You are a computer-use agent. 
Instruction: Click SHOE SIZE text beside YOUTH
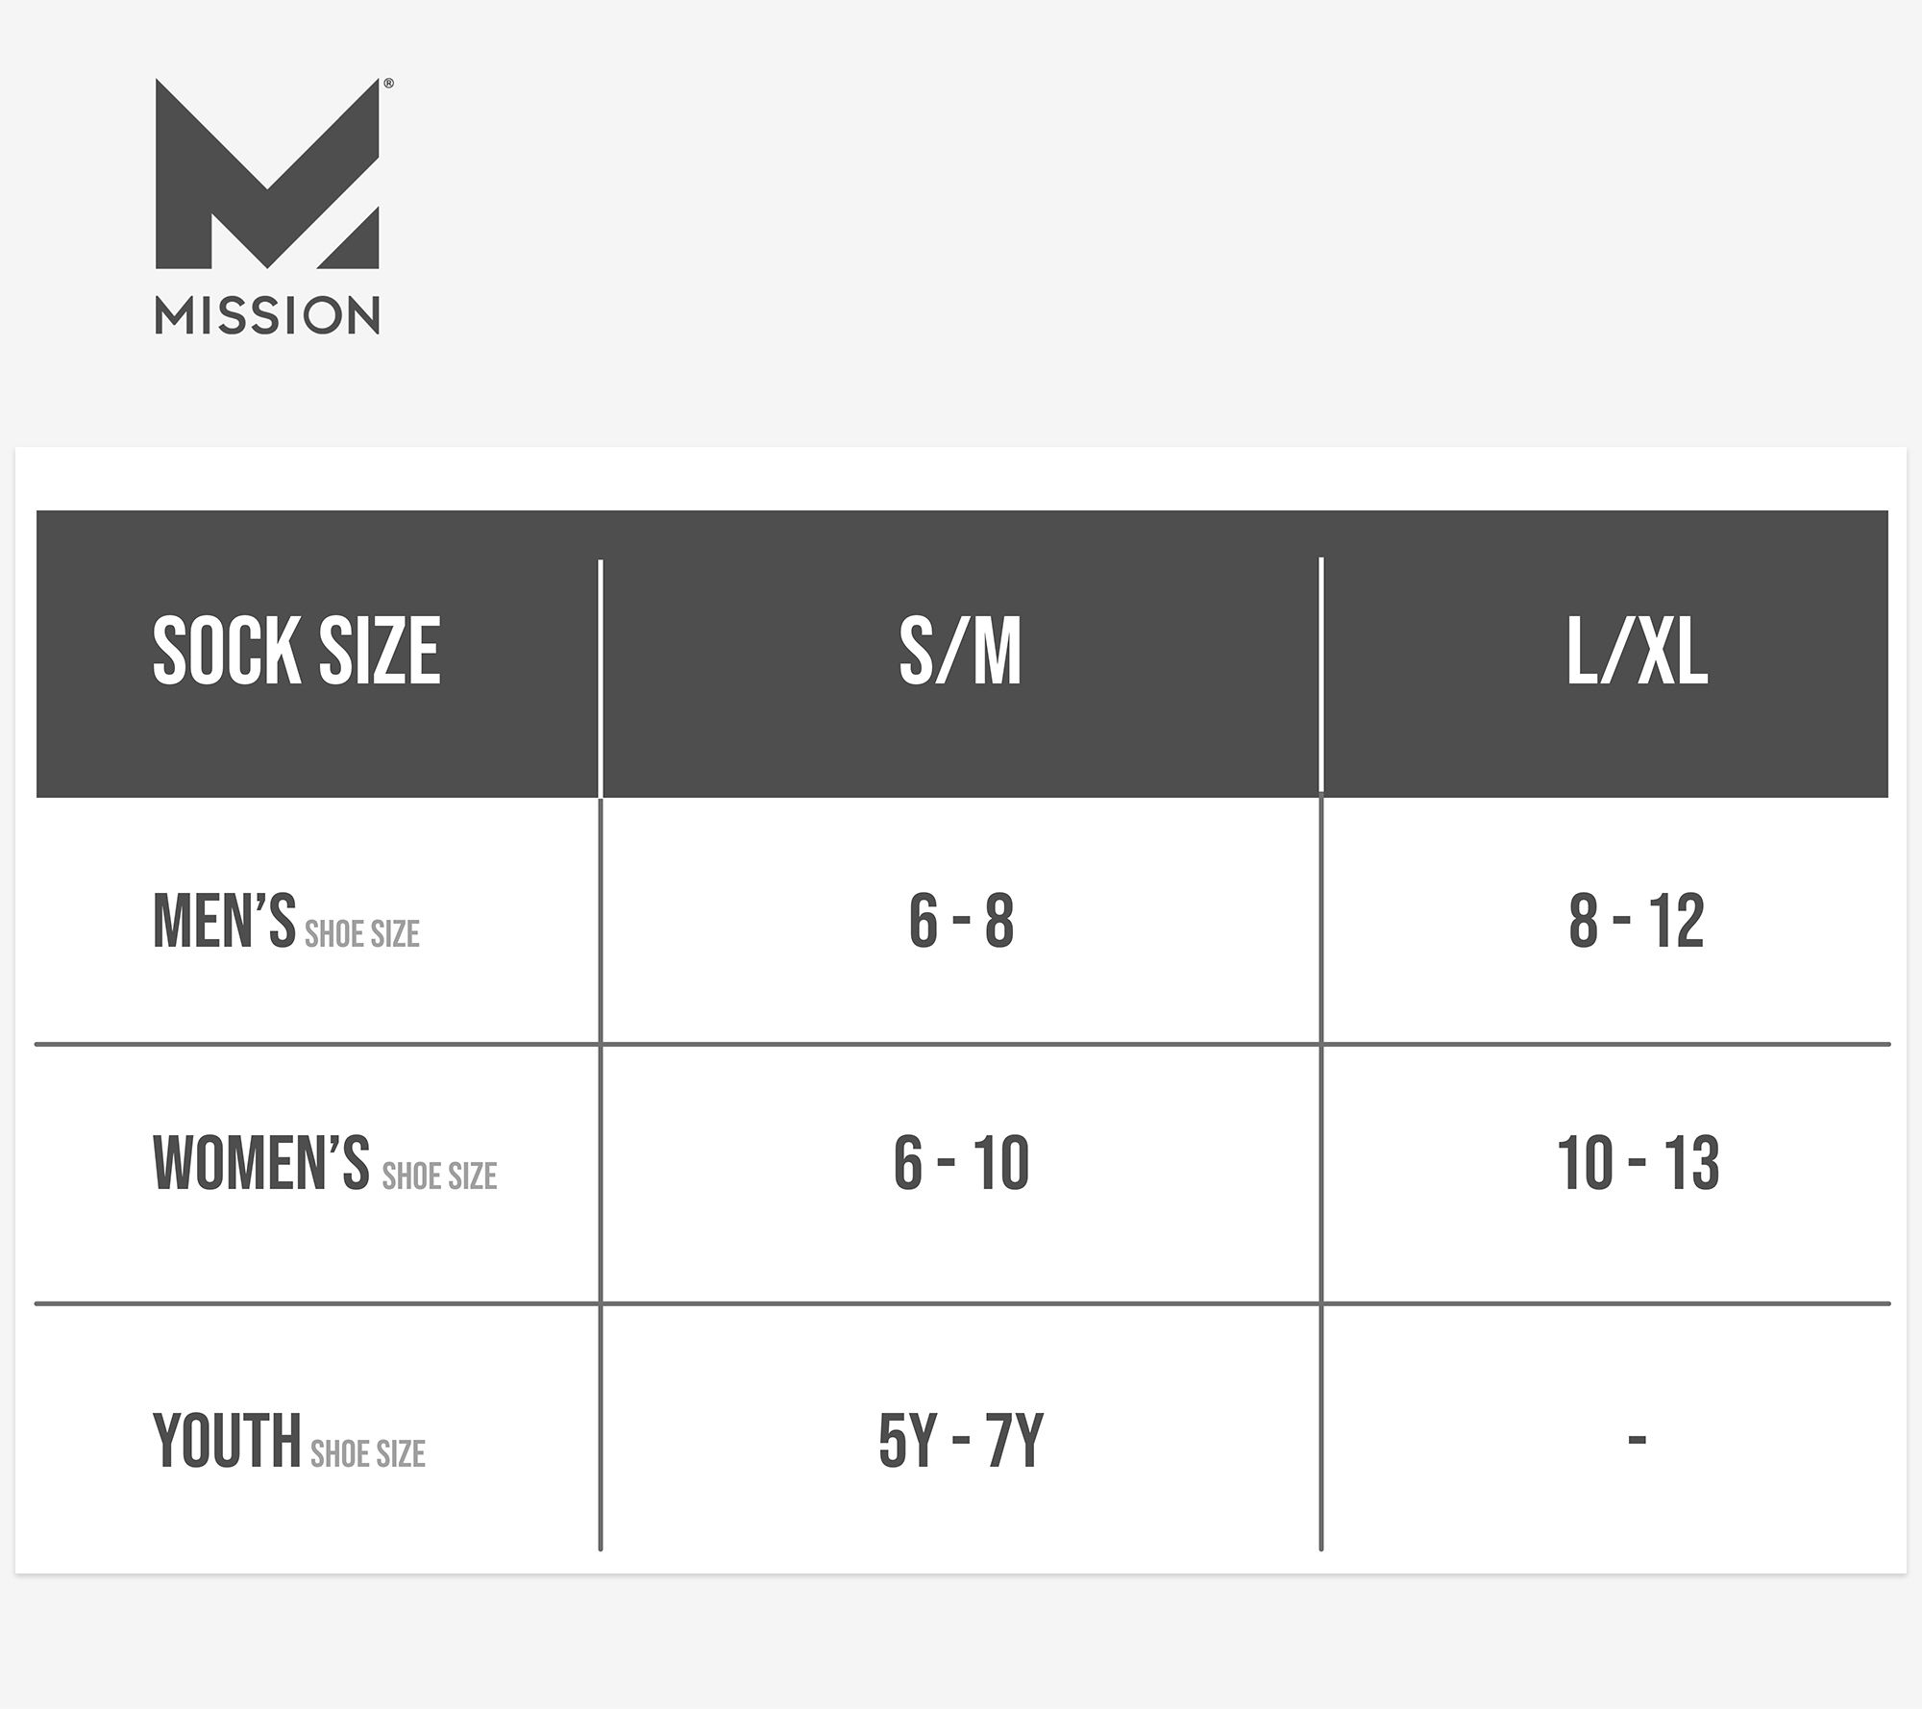pos(368,1454)
